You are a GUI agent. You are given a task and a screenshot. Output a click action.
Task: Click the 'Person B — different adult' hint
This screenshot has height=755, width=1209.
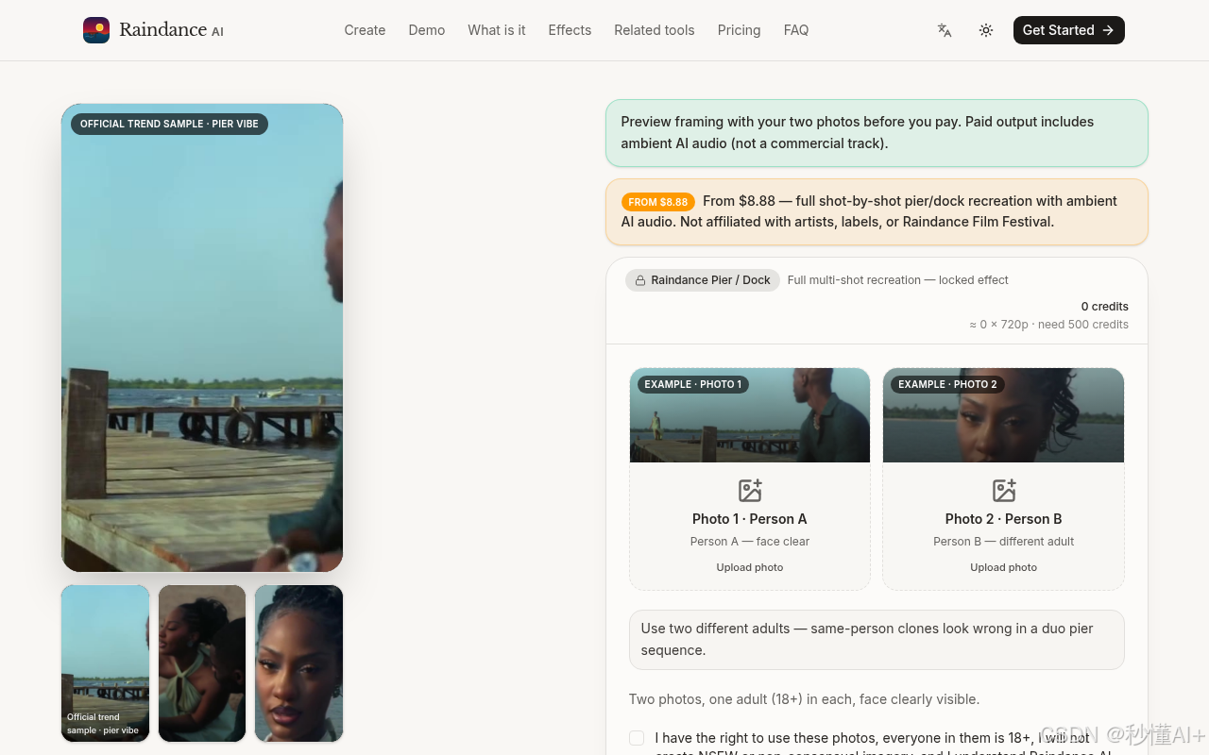1004,542
